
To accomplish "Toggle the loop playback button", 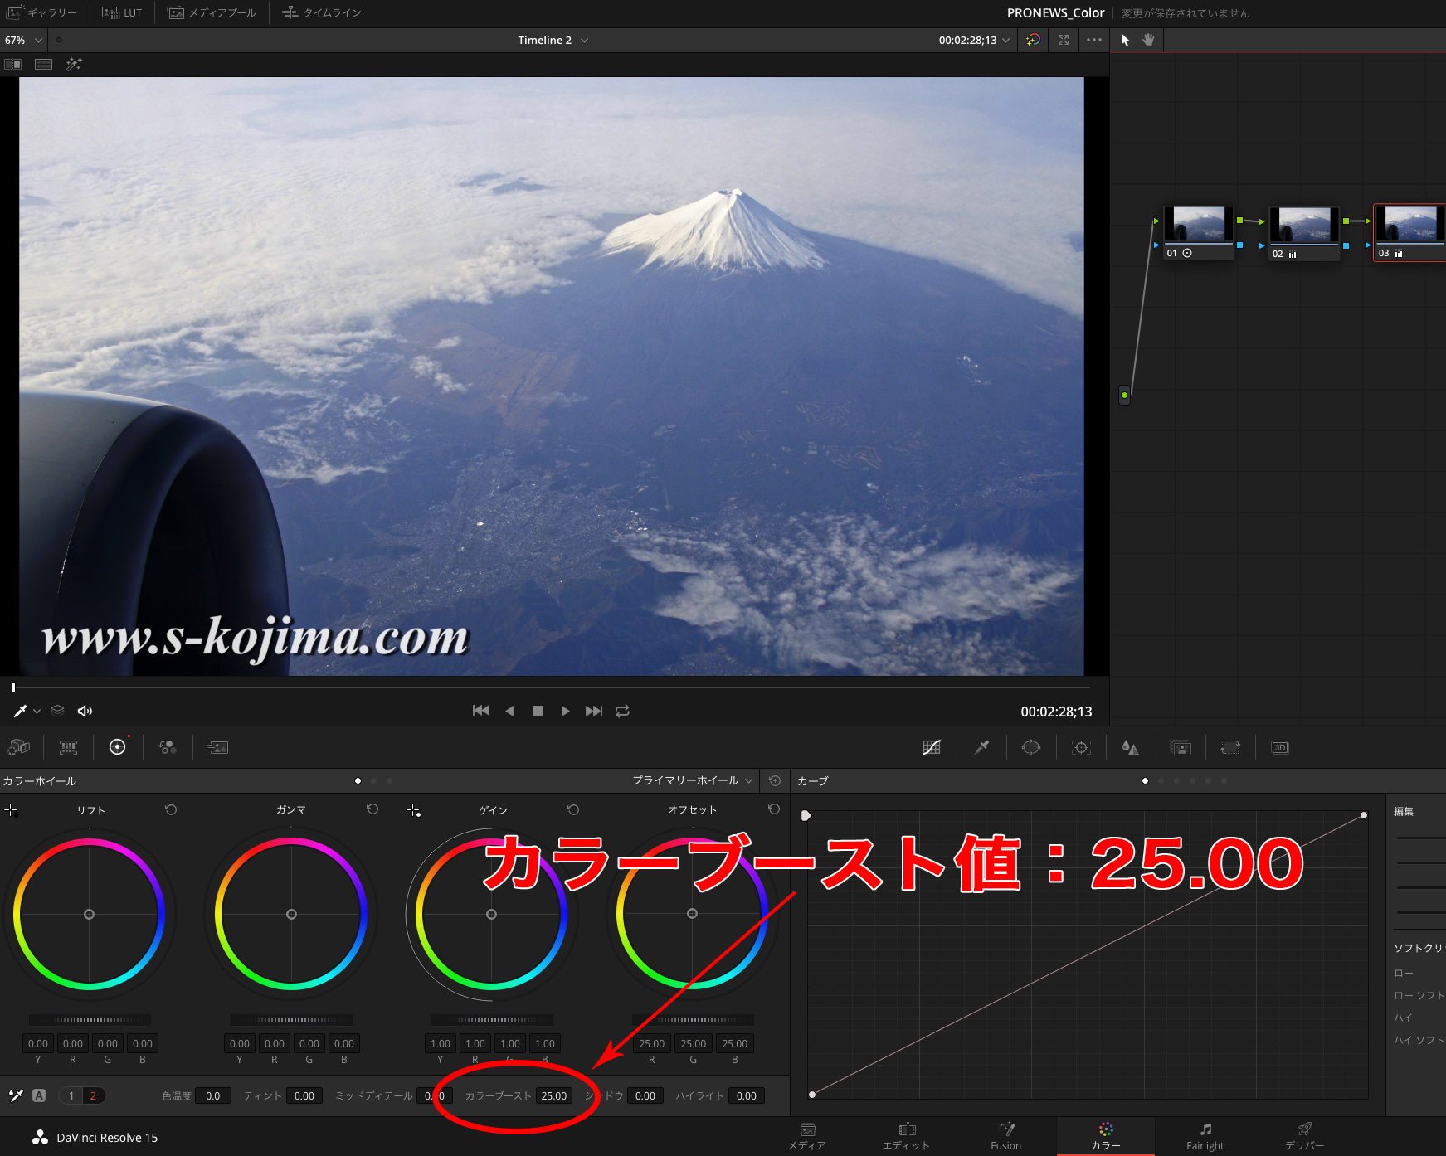I will tap(622, 711).
